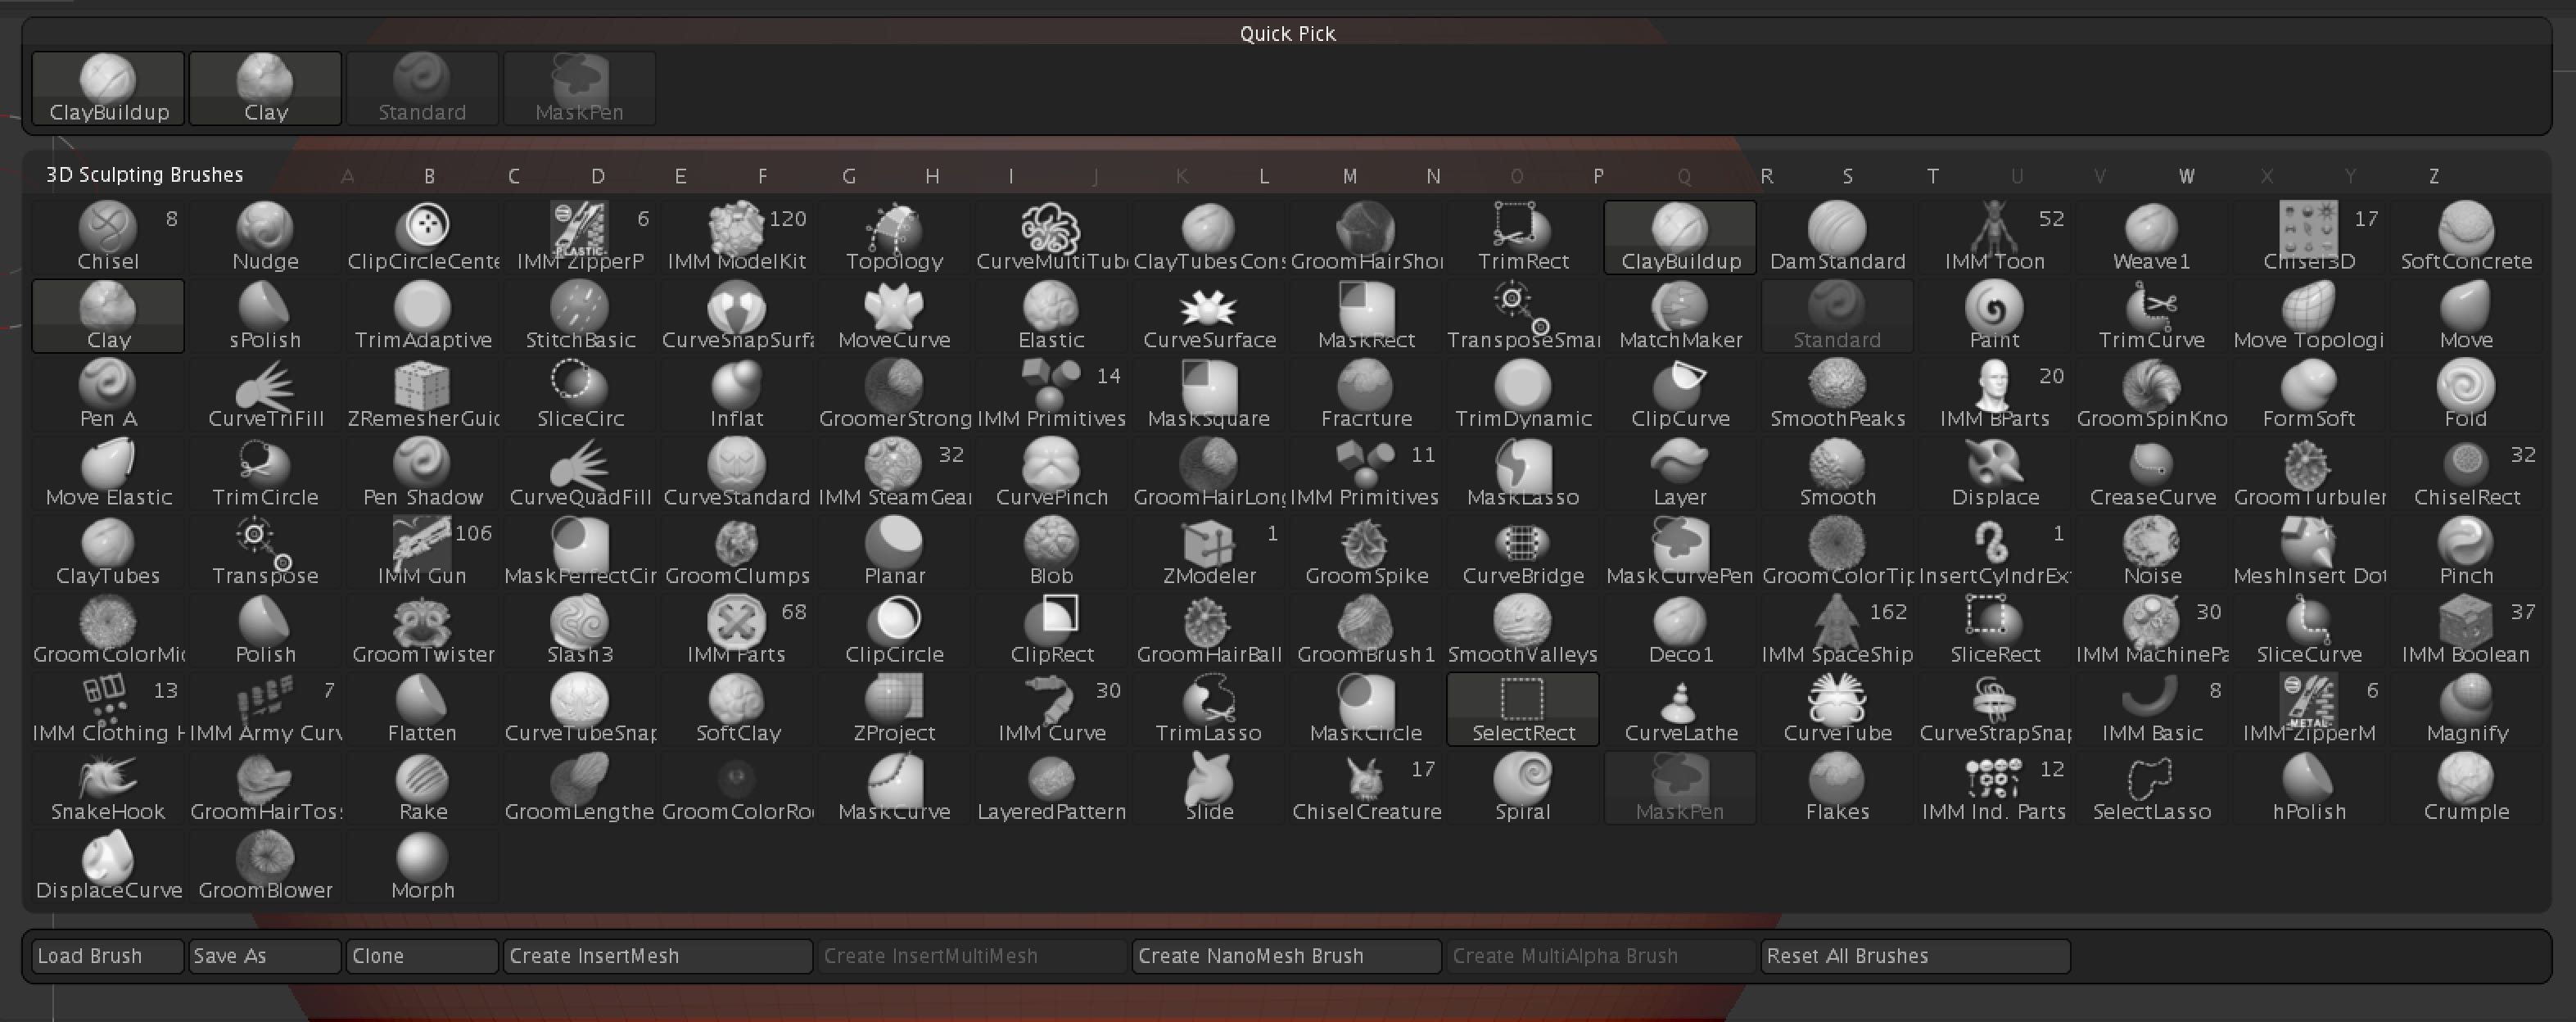Screen dimensions: 2576x1022
Task: Choose the DamStandard brush
Action: (x=1837, y=237)
